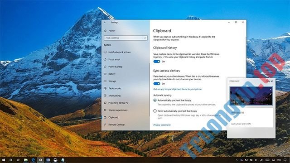Click the Home house icon in Settings
The width and height of the screenshot is (290, 163).
point(105,31)
